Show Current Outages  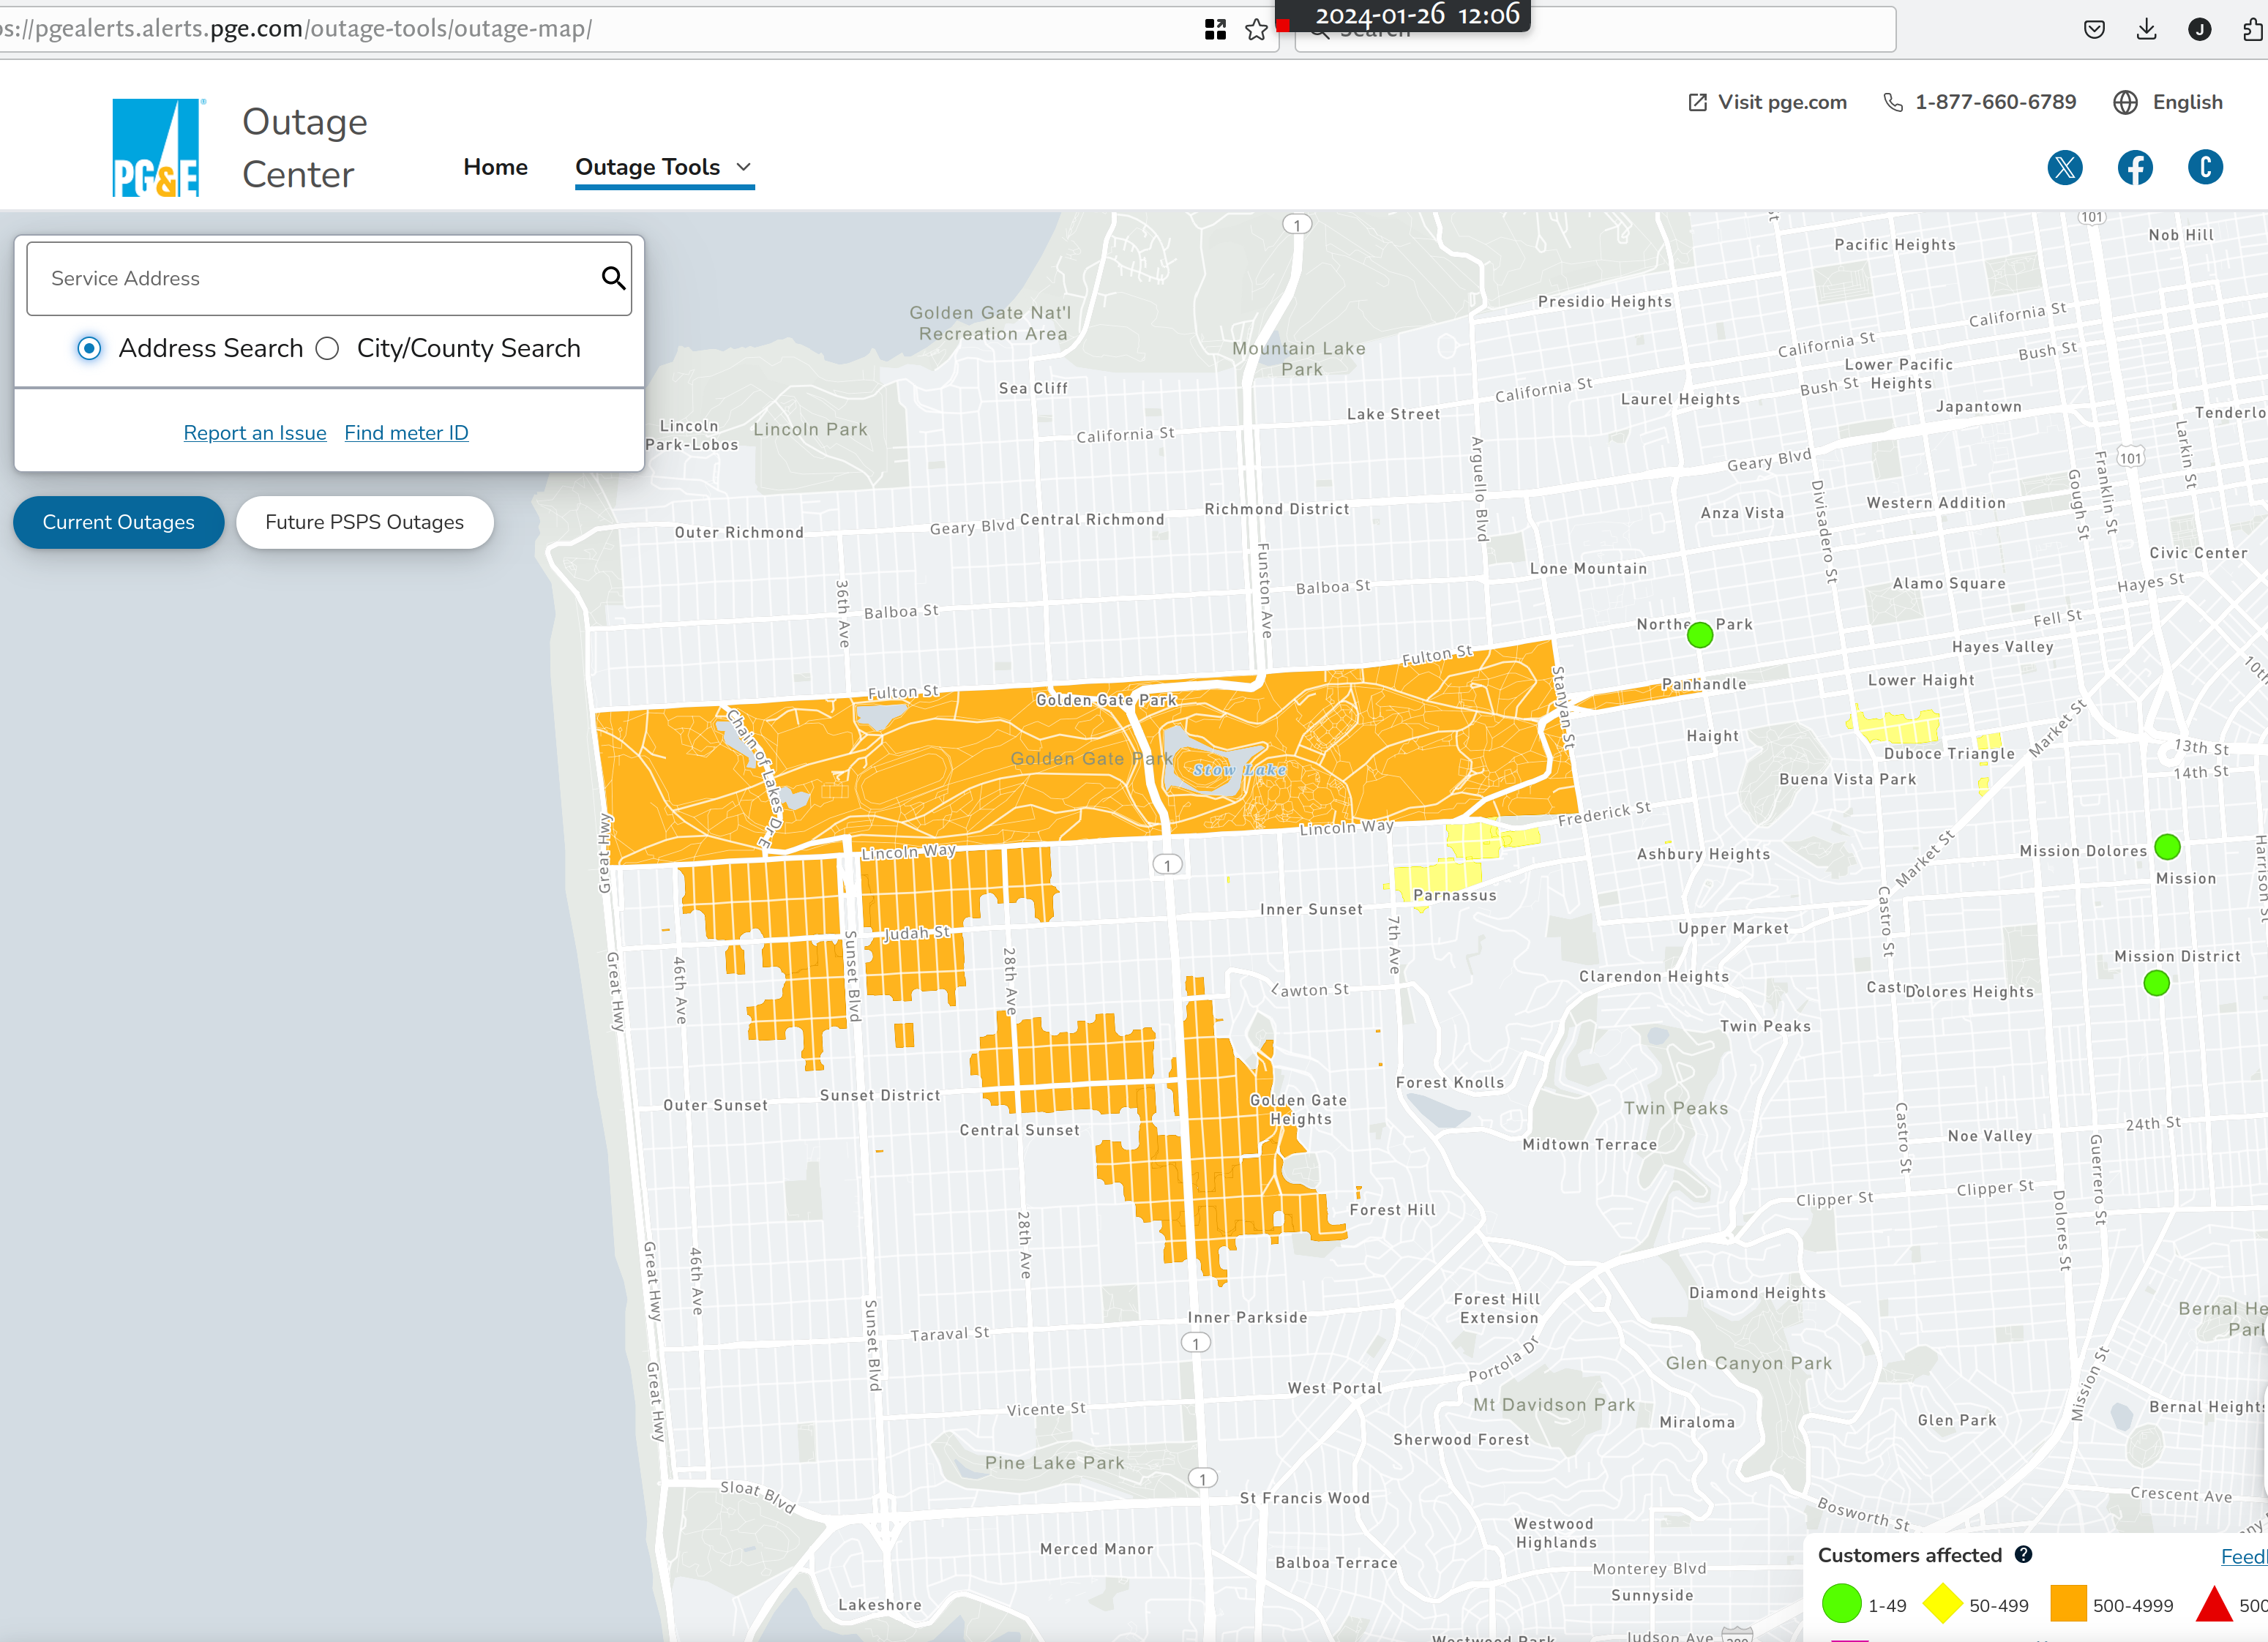click(118, 522)
